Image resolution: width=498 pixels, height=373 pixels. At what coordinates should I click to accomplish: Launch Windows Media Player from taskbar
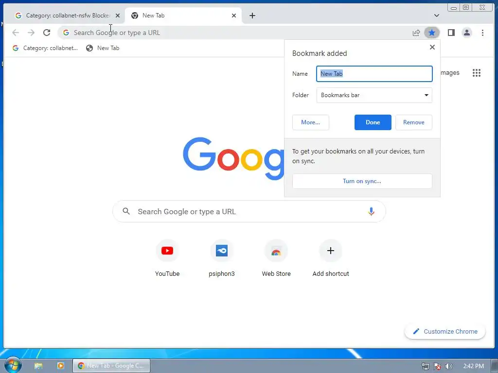(61, 366)
